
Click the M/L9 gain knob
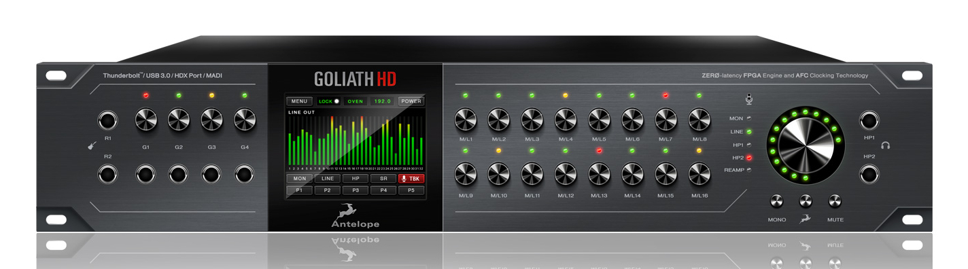[x=466, y=175]
